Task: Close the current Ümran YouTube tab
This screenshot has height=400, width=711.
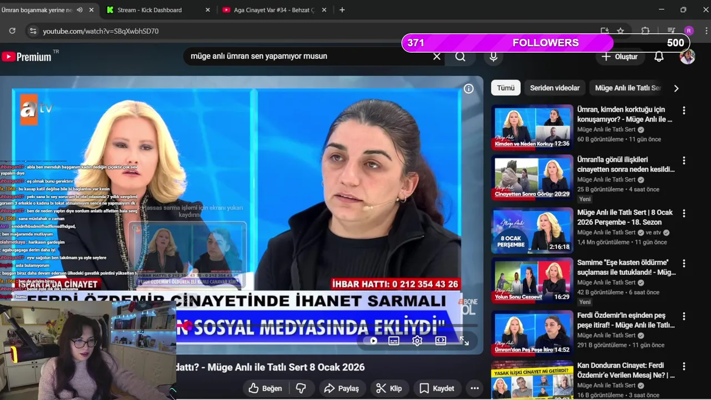Action: point(92,10)
